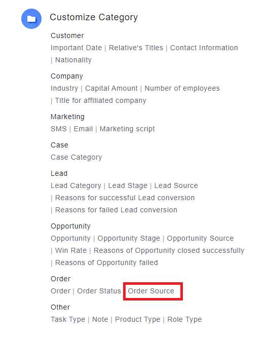Click Title for affiliated company
Viewport: 269px width, 338px height.
coord(101,100)
